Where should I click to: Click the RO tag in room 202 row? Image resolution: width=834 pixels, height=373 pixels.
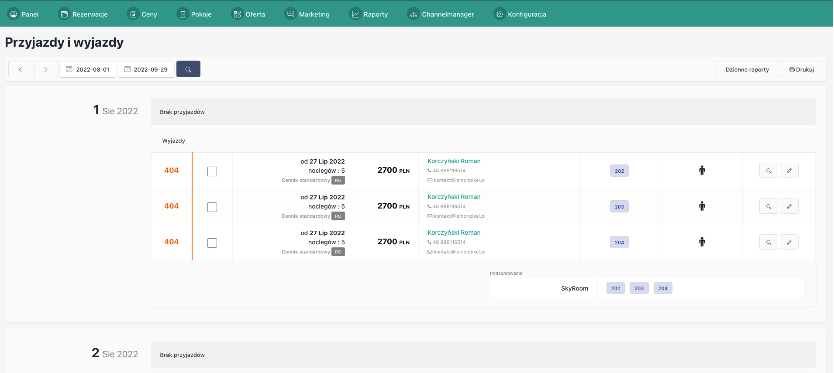[338, 180]
